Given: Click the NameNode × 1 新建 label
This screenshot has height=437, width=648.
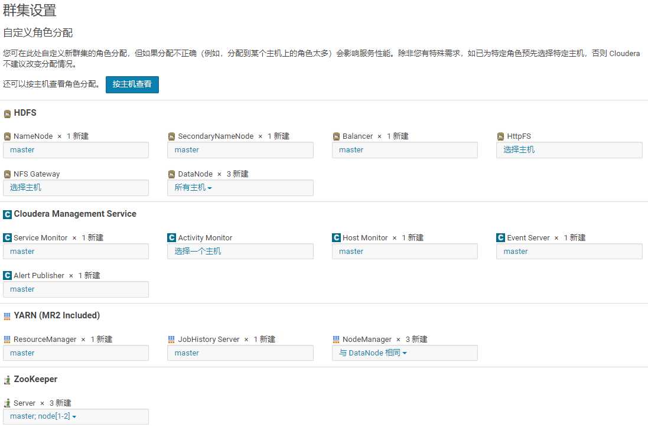Looking at the screenshot, I should click(51, 136).
